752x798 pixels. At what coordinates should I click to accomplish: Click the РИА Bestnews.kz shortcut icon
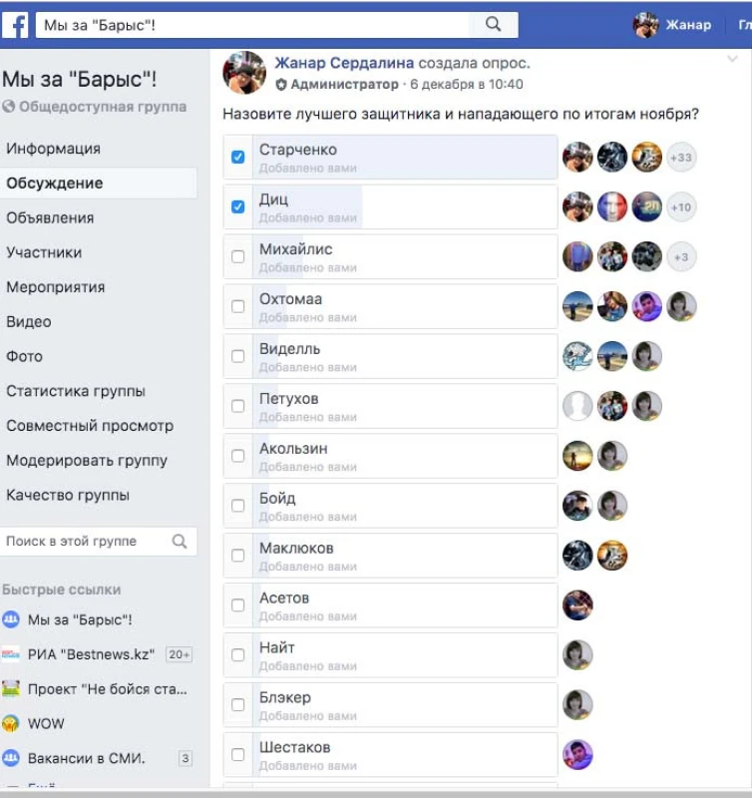point(11,654)
